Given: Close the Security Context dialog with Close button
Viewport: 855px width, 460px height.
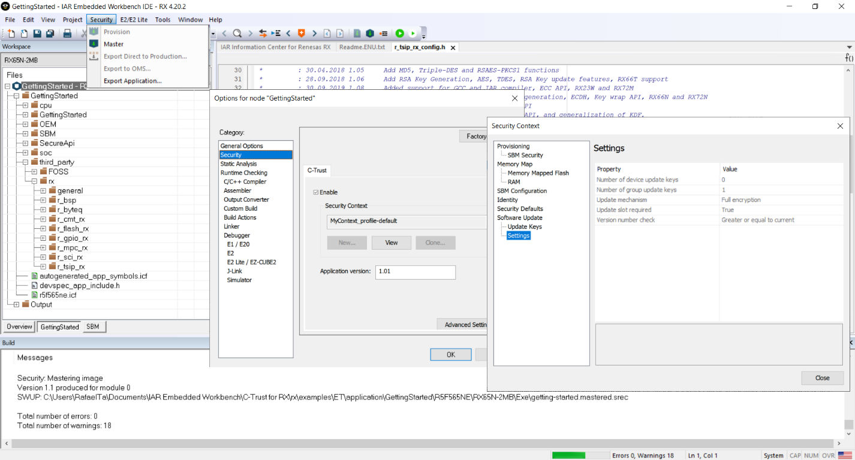Looking at the screenshot, I should [822, 378].
